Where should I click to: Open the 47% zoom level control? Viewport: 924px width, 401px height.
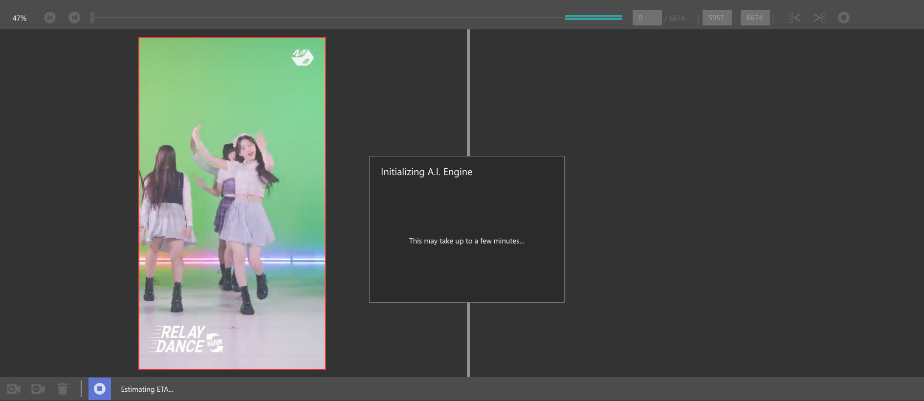20,18
